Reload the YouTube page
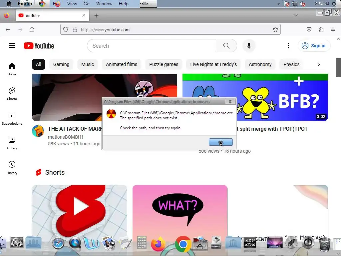This screenshot has width=341, height=256. point(32,30)
